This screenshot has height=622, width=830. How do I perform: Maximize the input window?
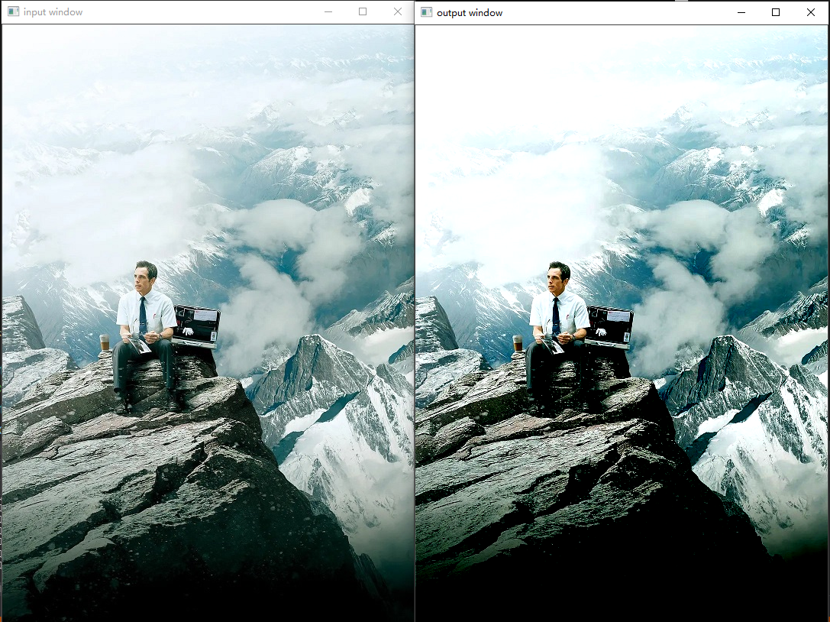(x=363, y=11)
